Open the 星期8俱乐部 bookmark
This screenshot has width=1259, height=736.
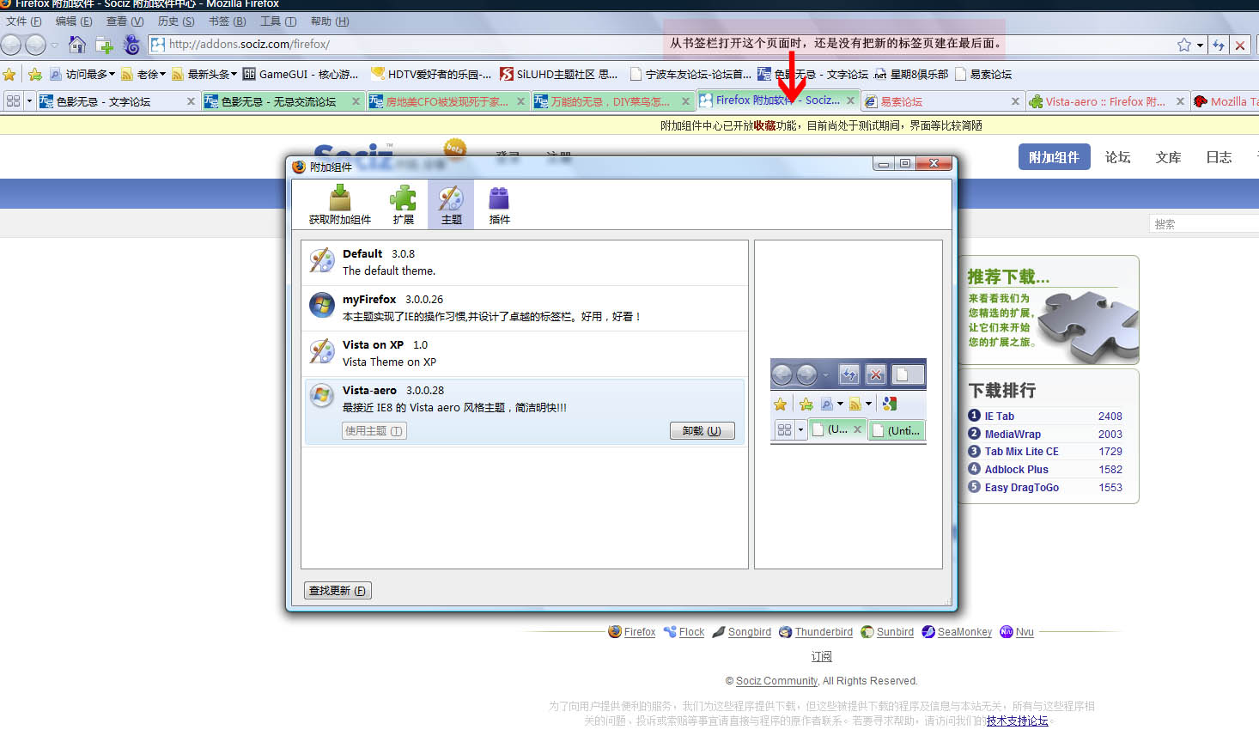pos(911,75)
